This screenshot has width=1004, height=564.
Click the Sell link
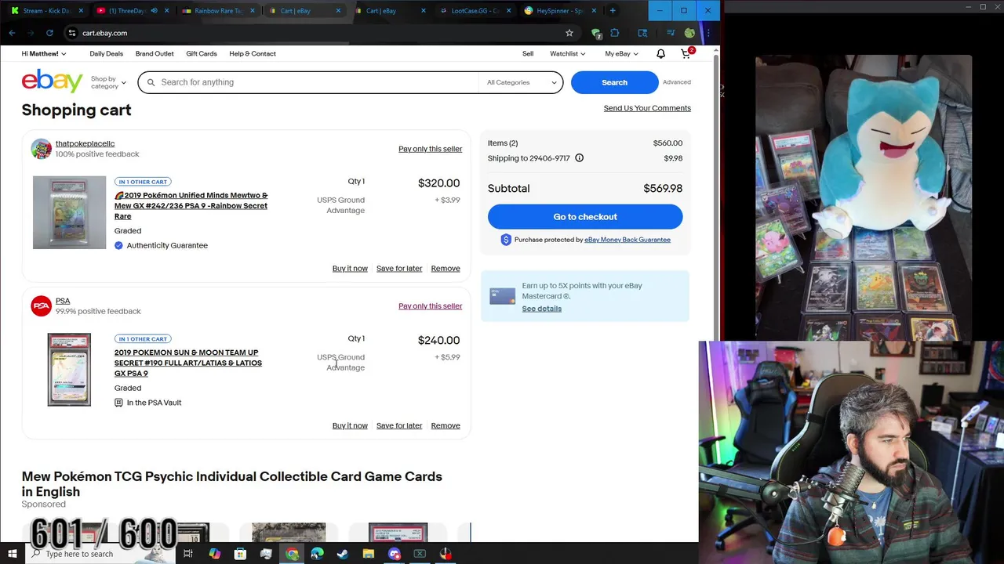[528, 54]
